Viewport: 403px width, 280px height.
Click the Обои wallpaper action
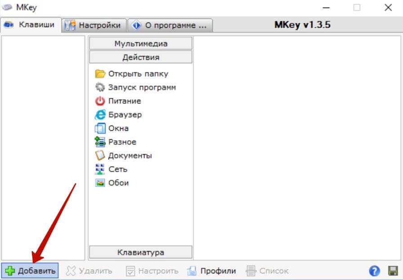point(120,182)
